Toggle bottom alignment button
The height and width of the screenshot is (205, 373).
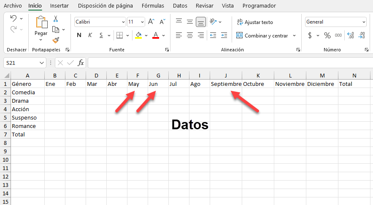click(201, 22)
